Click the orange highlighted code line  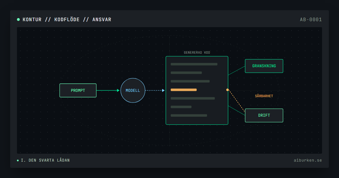click(x=184, y=90)
